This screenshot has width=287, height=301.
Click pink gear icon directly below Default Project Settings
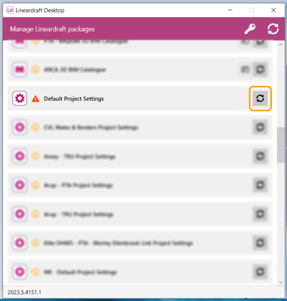click(x=20, y=127)
